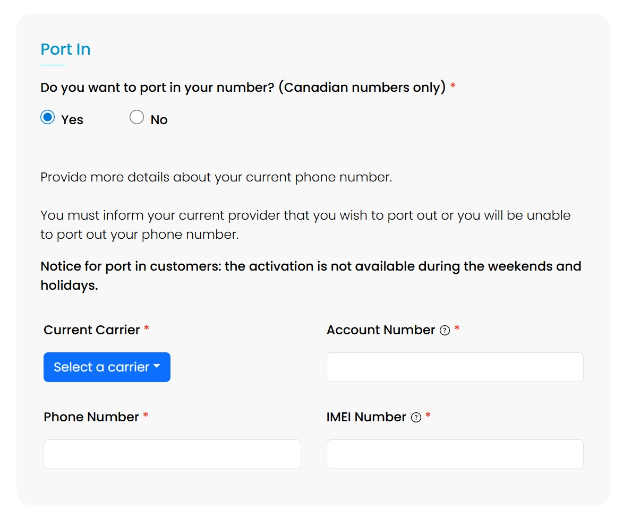Focus the Account Number input field
Screen dimensions: 623x520
click(x=455, y=367)
